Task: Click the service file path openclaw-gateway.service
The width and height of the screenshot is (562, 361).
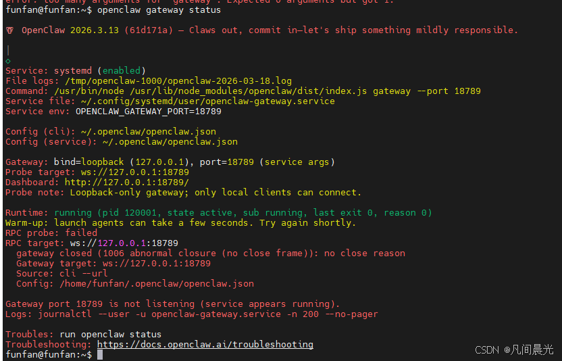Action: point(208,101)
